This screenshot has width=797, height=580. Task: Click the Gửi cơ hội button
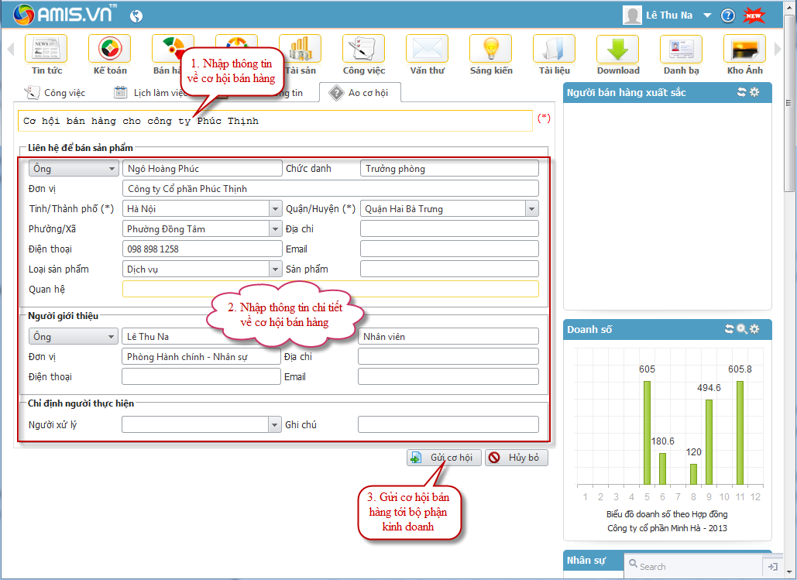coord(444,458)
